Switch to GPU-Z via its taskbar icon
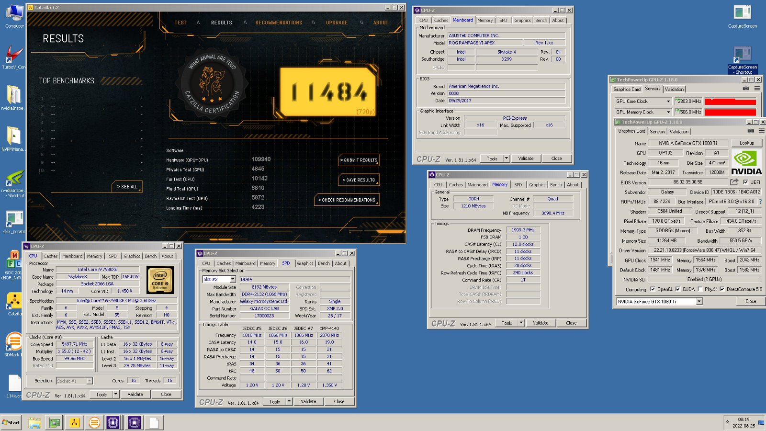 [55, 422]
